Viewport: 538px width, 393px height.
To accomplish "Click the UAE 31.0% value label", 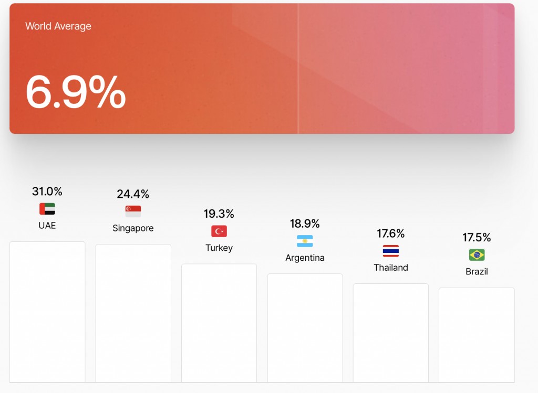I will click(47, 192).
